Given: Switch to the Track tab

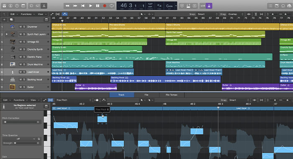Looking at the screenshot, I should [121, 95].
